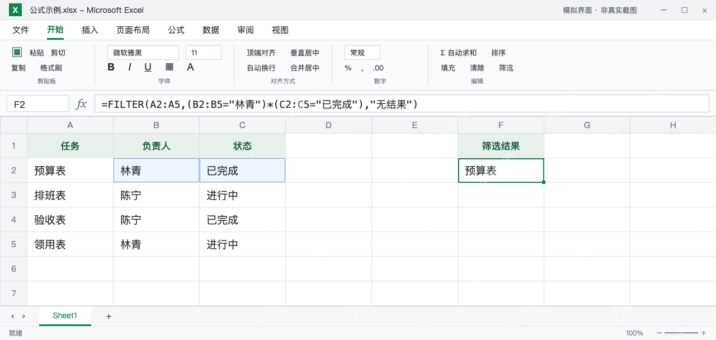Select cell 筛选结果 in F1
Image resolution: width=716 pixels, height=340 pixels.
coord(501,146)
